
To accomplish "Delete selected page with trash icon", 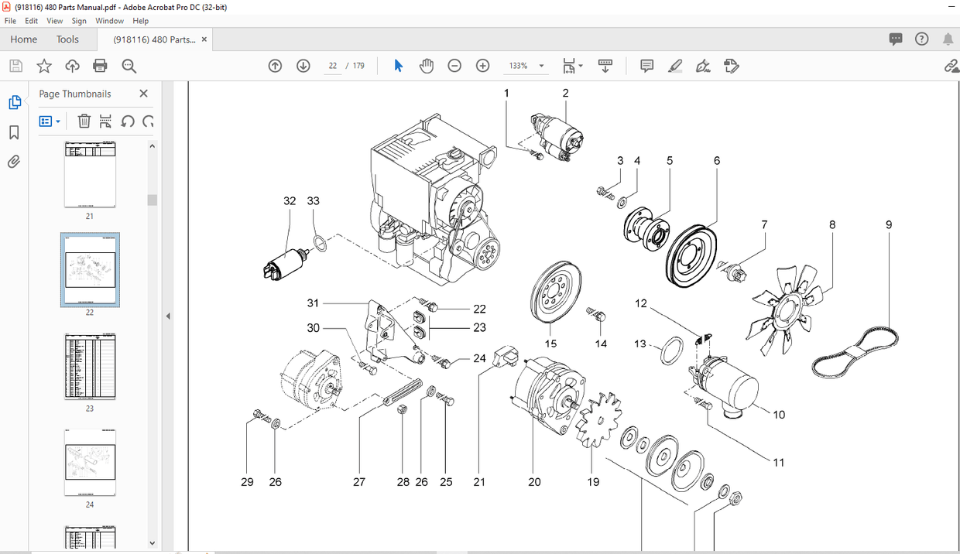I will coord(84,121).
